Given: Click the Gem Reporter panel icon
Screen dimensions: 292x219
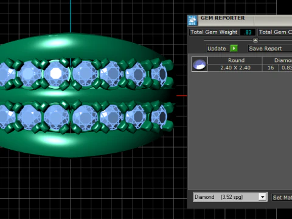Looking at the screenshot, I should pos(192,20).
